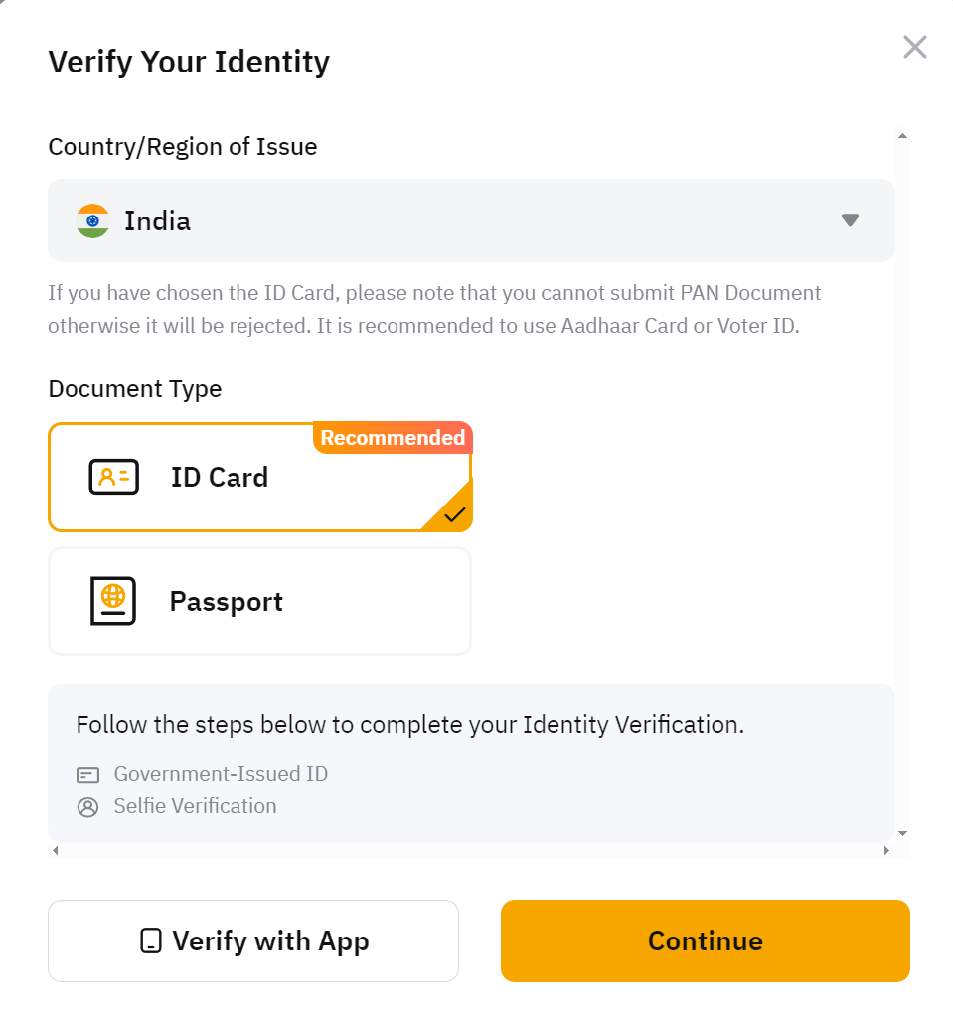Choose Verify with App

(x=252, y=940)
